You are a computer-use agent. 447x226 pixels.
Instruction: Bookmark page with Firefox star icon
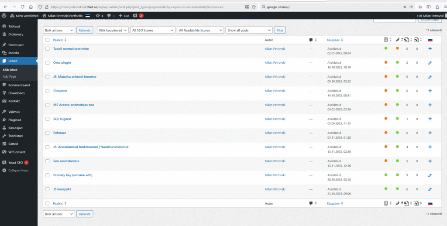pyautogui.click(x=254, y=7)
